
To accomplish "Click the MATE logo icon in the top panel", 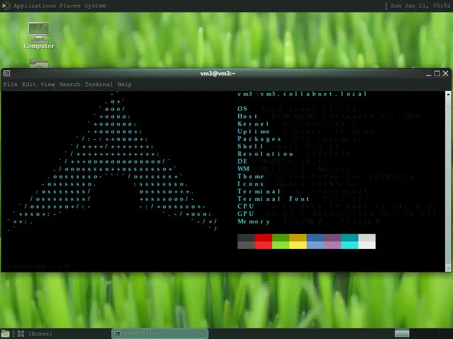I will click(6, 5).
